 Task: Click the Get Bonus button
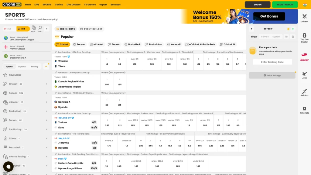(x=268, y=16)
